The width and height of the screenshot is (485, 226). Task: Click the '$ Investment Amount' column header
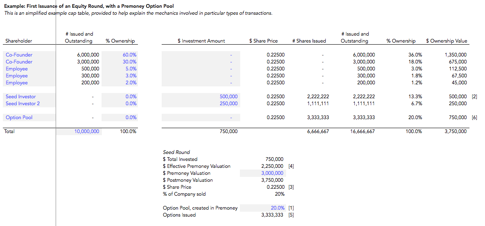(201, 41)
